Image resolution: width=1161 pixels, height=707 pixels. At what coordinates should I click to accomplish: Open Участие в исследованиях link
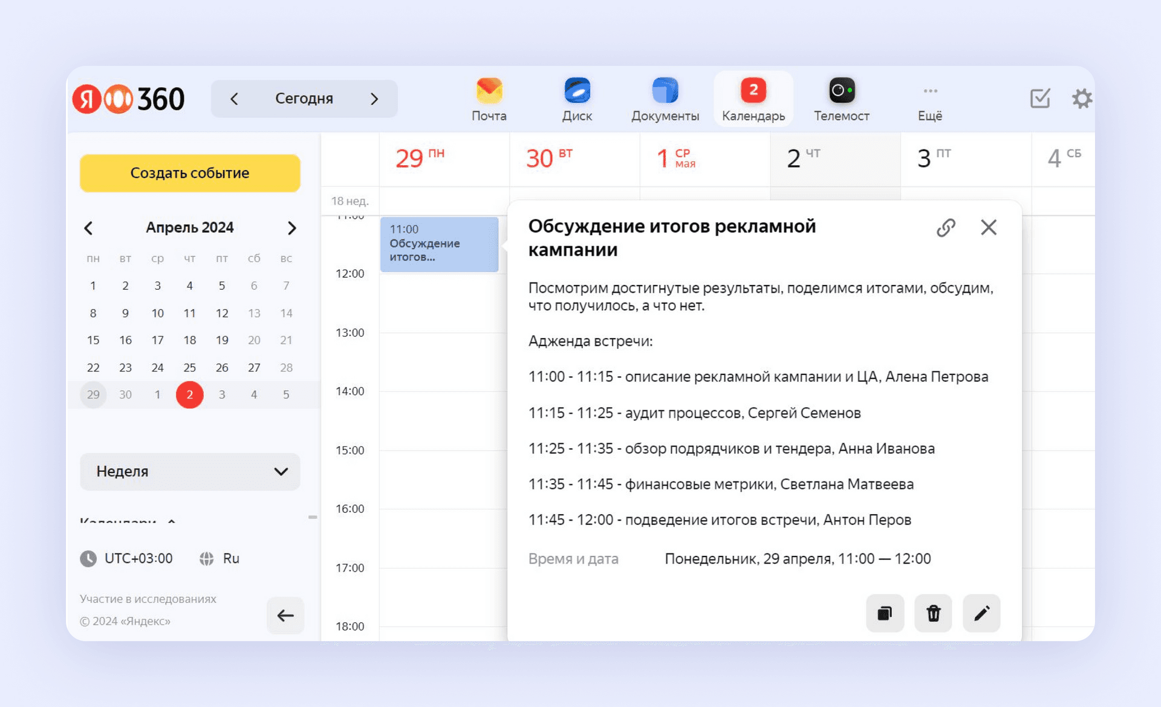(148, 599)
